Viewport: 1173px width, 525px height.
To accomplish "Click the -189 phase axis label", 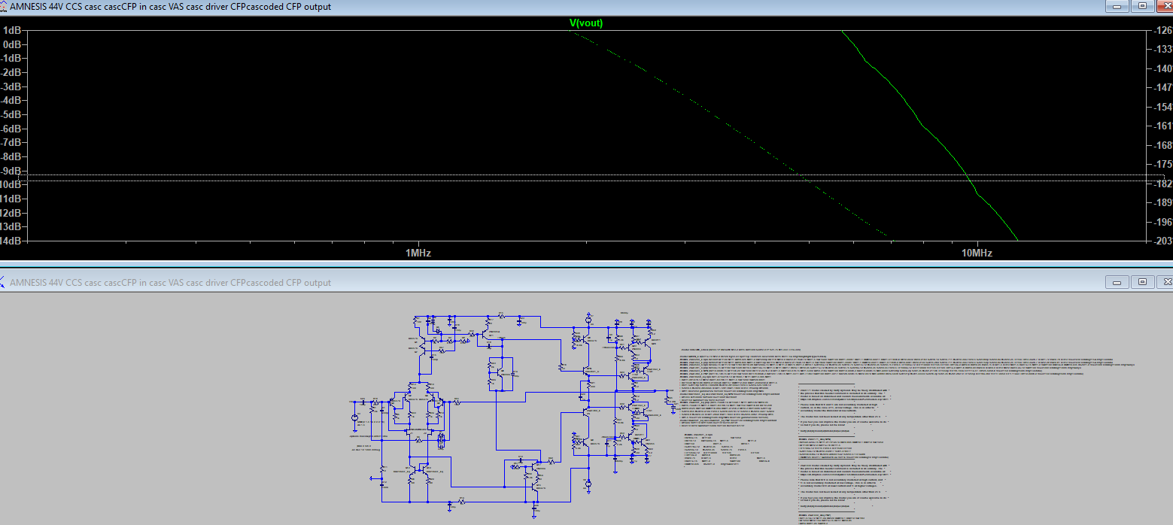I will [x=1162, y=203].
